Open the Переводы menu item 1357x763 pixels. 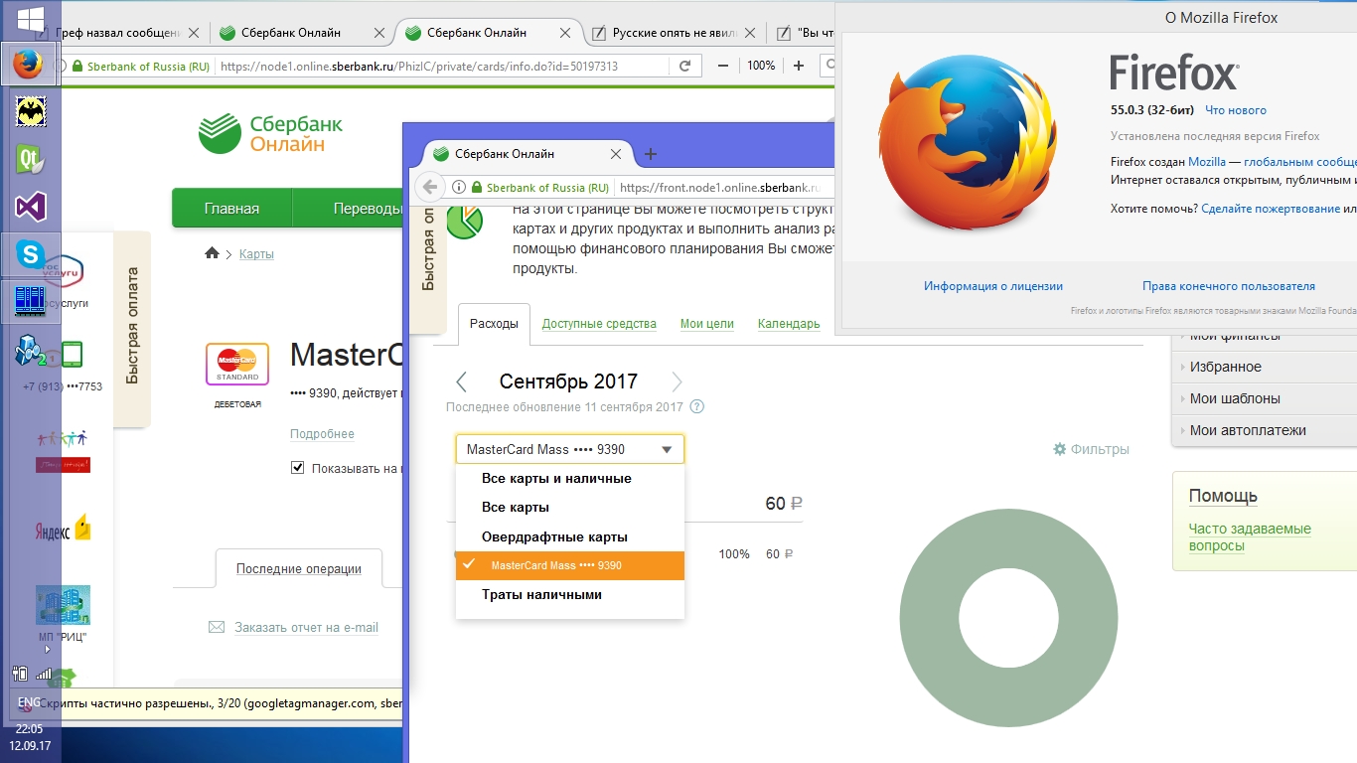pos(367,208)
